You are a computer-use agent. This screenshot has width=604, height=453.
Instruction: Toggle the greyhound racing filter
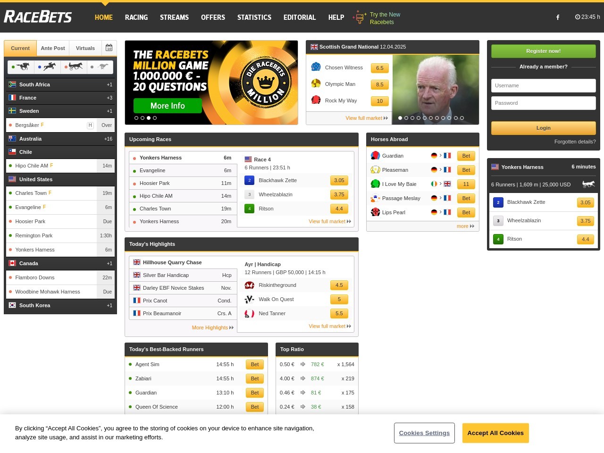coord(100,67)
